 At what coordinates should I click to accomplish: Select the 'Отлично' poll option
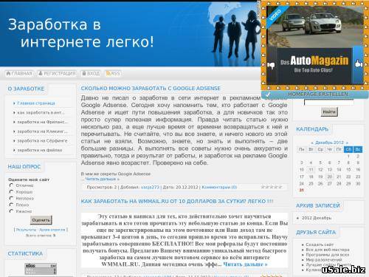[11, 185]
